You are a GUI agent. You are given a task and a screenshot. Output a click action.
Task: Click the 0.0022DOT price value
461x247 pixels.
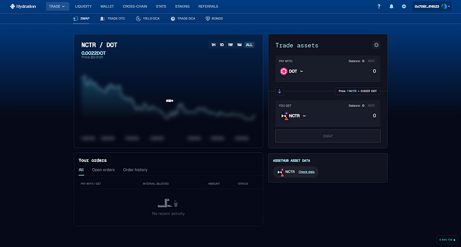[x=93, y=53]
